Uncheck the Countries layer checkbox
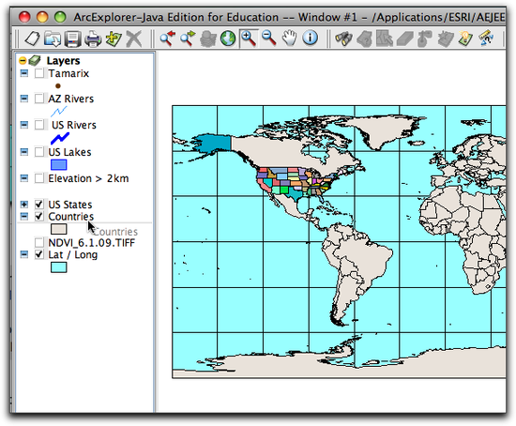This screenshot has width=516, height=426. (x=39, y=217)
